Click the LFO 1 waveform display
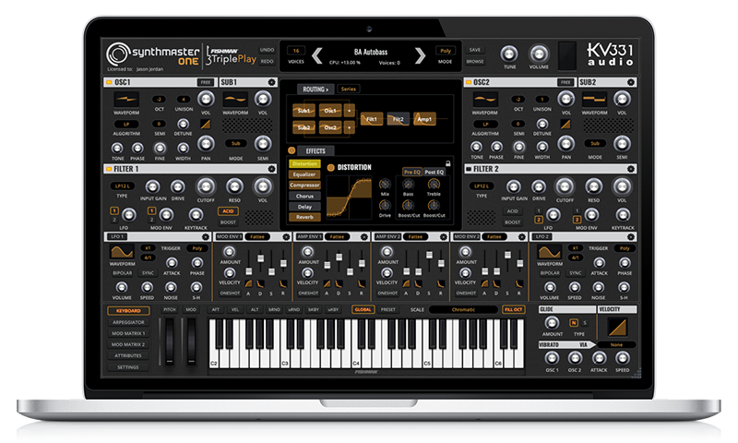 [x=122, y=251]
